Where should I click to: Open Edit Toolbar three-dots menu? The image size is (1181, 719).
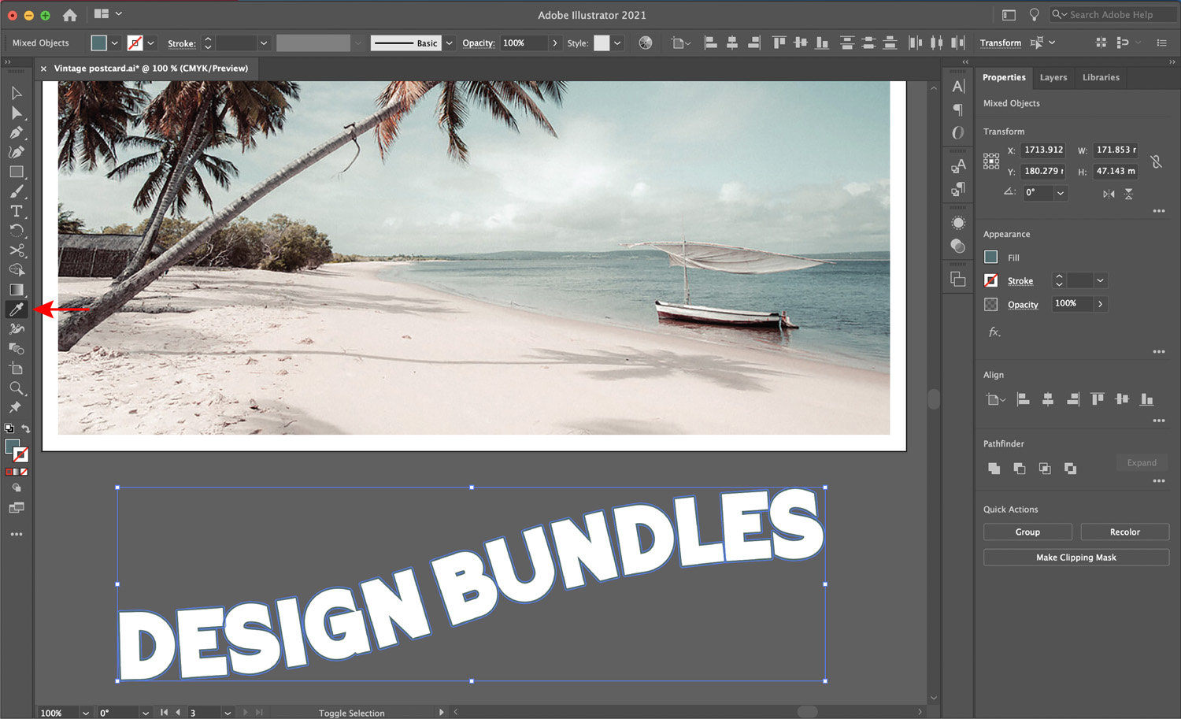[17, 534]
